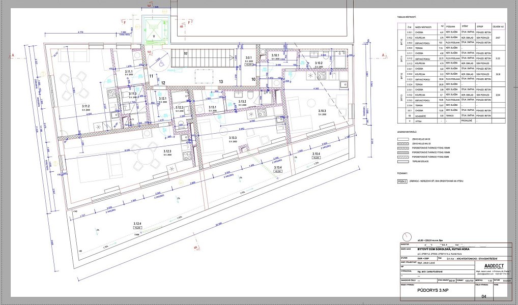
Task: Click the room label 3.10.1
Action: 275,55
